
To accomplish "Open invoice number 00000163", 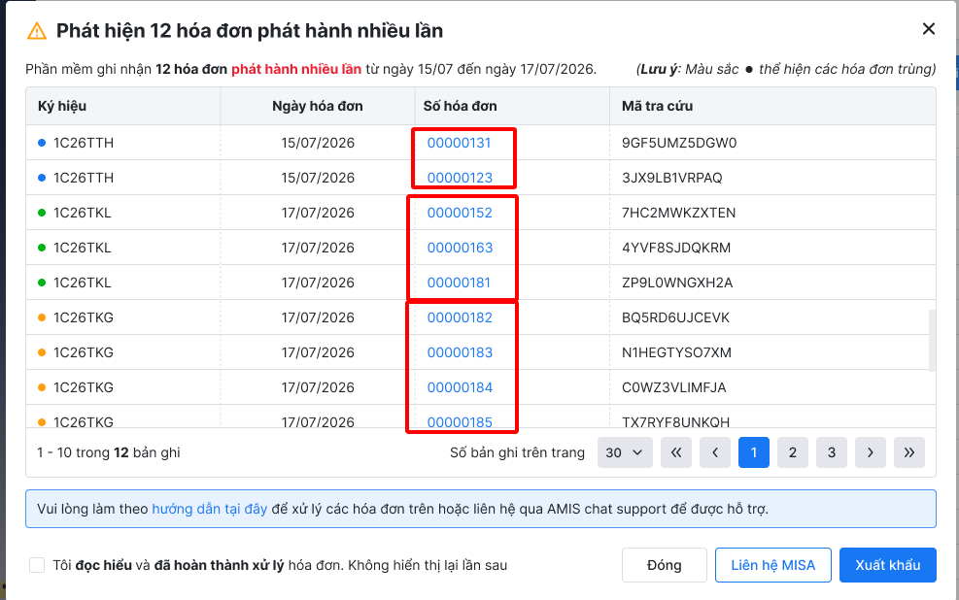I will click(460, 248).
